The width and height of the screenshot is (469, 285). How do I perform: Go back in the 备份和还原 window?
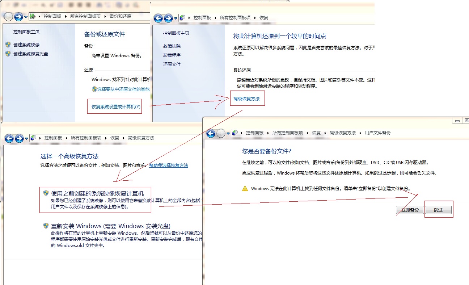(8, 16)
